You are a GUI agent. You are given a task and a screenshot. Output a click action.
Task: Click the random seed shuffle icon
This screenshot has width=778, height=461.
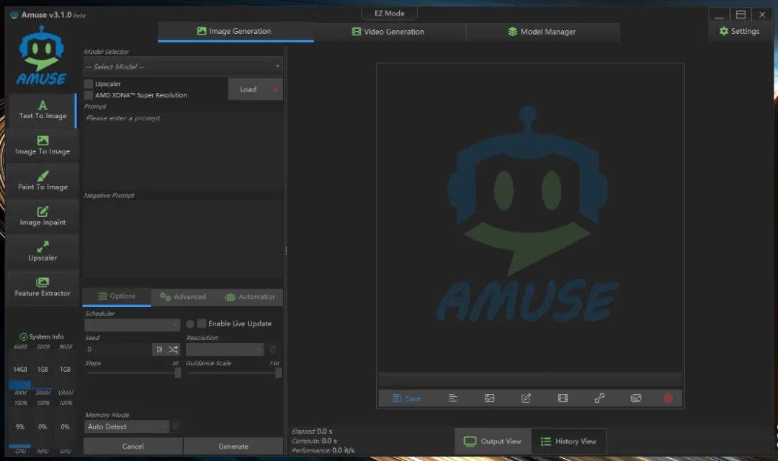coord(173,349)
